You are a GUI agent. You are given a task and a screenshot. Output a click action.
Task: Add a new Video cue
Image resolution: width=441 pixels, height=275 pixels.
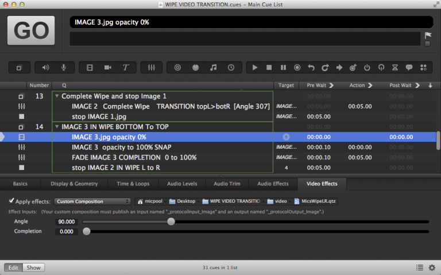(x=90, y=68)
